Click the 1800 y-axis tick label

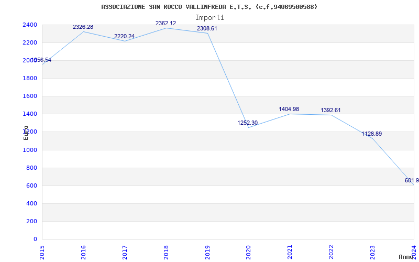(30, 79)
